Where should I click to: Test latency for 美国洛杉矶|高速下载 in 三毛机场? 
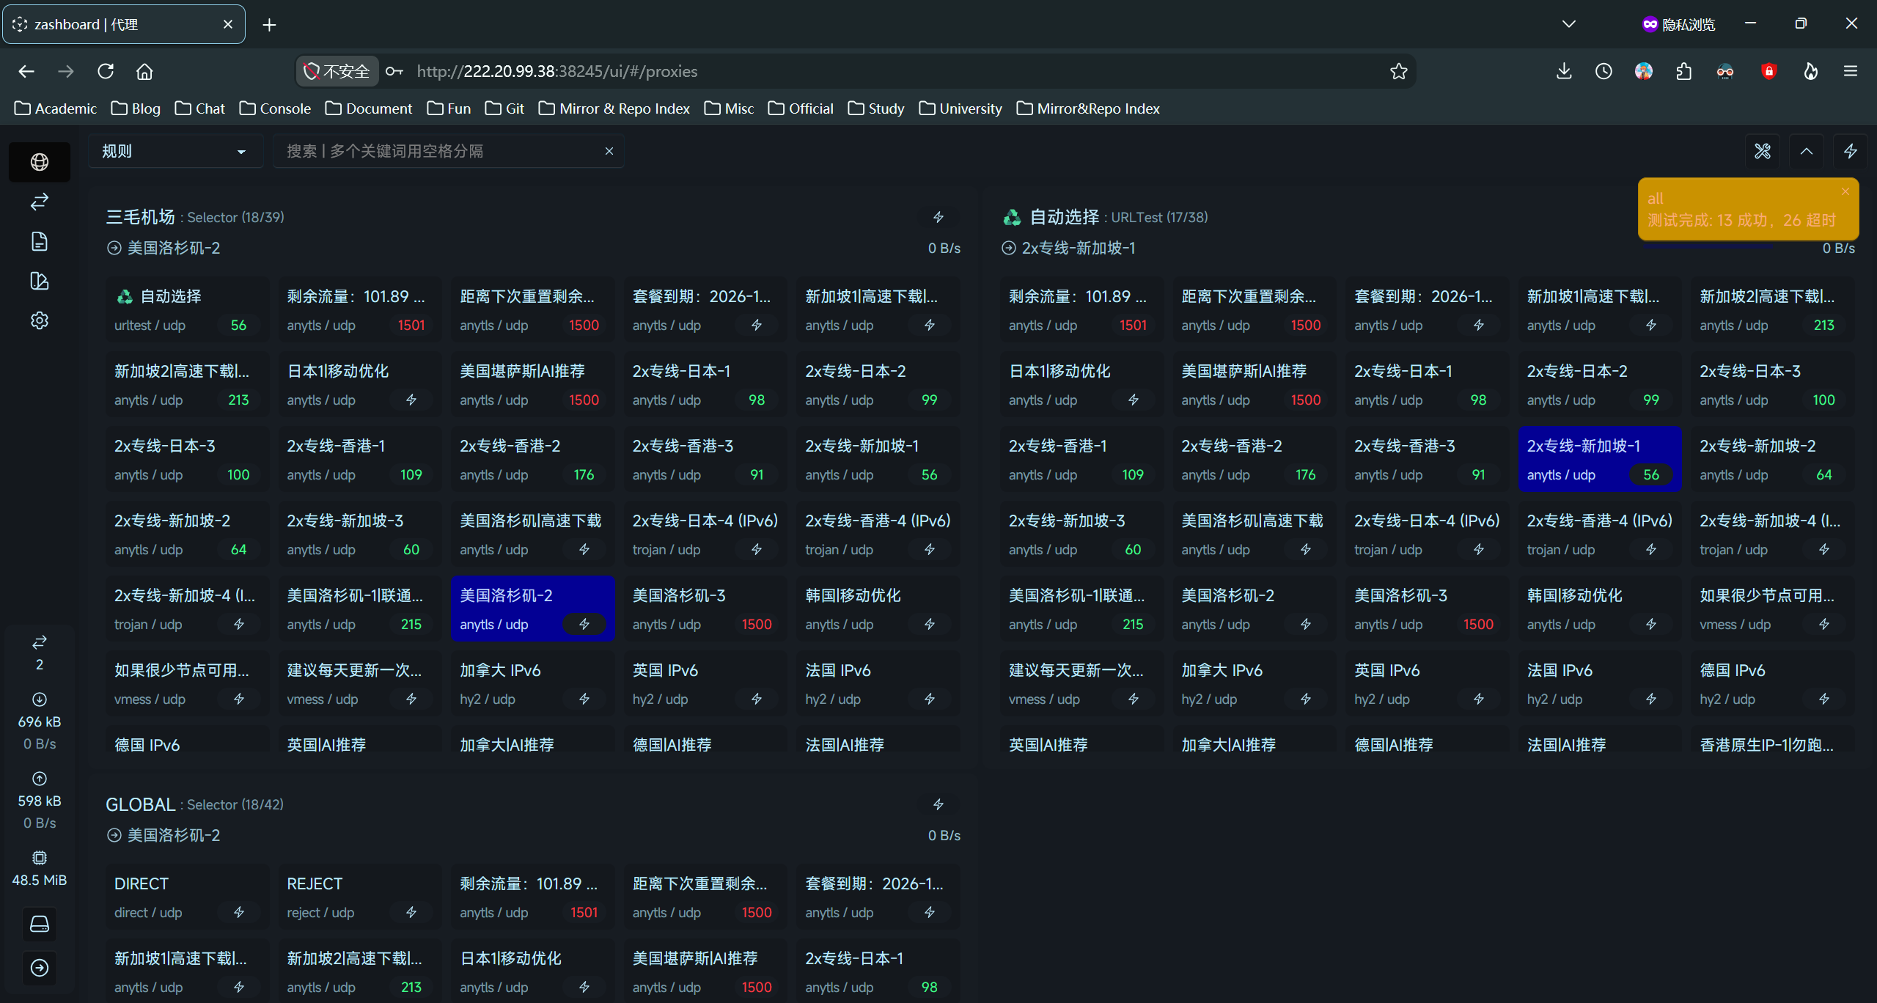coord(584,549)
